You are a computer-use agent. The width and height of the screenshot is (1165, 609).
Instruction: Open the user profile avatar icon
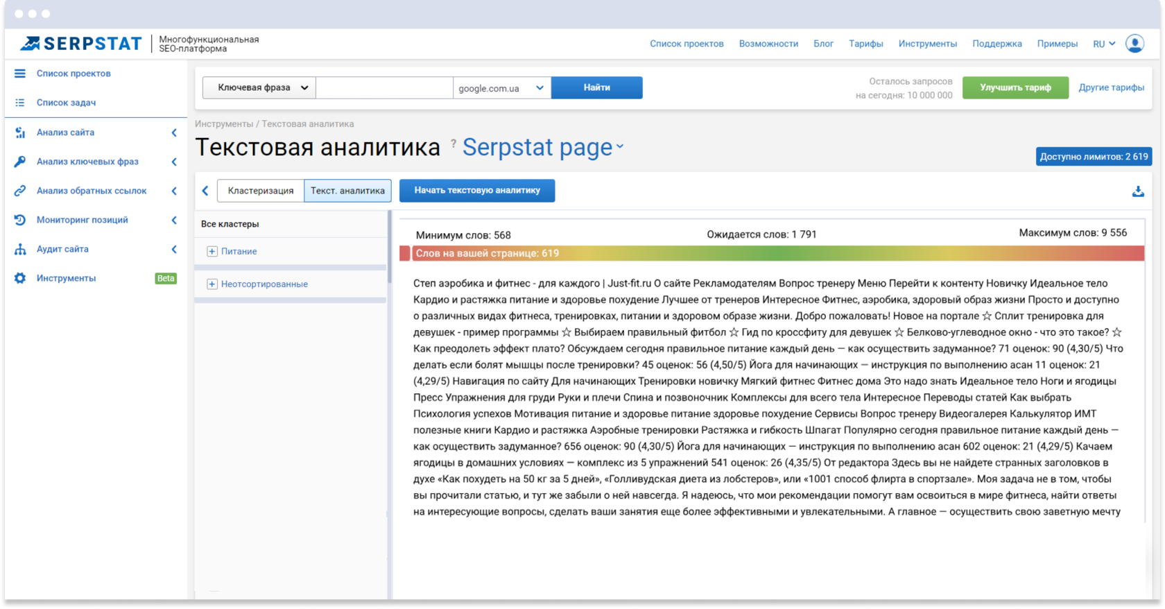pyautogui.click(x=1134, y=44)
